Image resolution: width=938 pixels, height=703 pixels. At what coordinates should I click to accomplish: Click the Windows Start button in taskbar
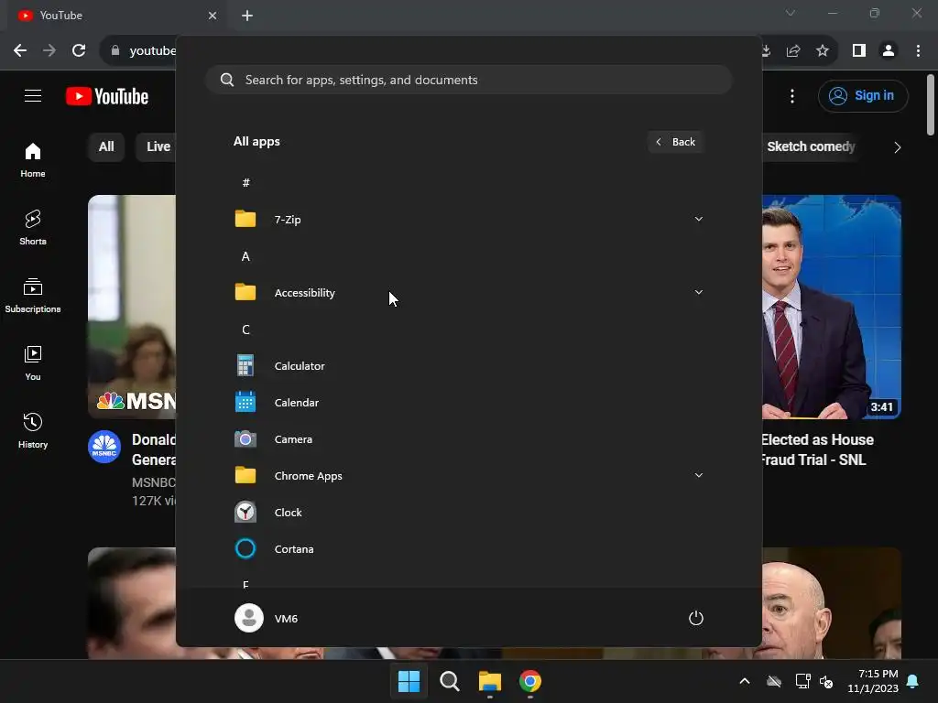409,681
